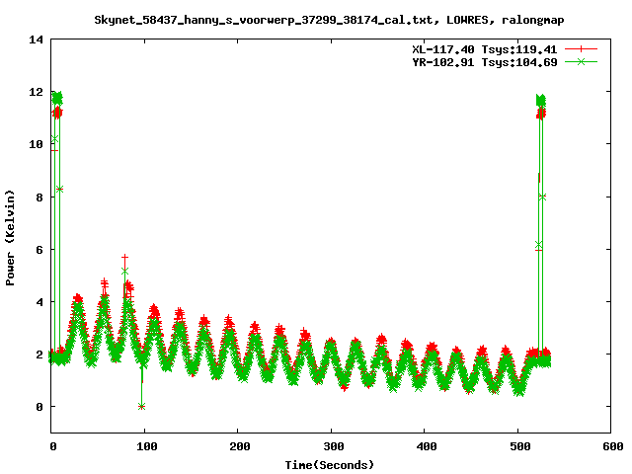This screenshot has width=632, height=474.
Task: Select legend entry YR-102.91 Tsys:104.69
Action: tap(485, 62)
